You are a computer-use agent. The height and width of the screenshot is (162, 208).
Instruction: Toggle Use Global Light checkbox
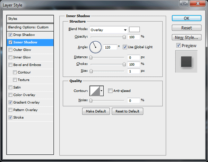pyautogui.click(x=125, y=47)
